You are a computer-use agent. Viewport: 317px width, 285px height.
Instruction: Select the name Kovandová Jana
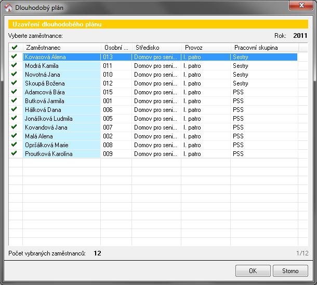coord(46,127)
